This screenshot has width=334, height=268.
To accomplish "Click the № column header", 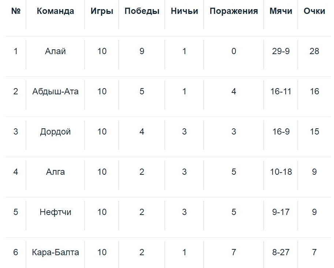I will coord(16,11).
